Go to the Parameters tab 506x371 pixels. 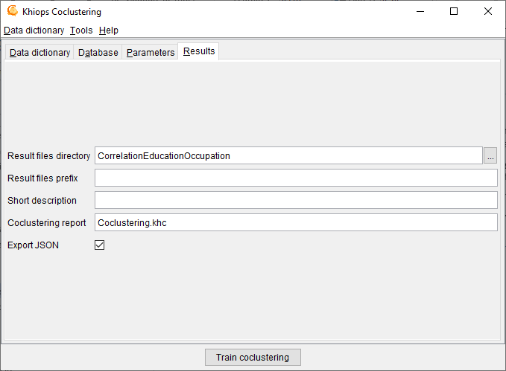pyautogui.click(x=151, y=53)
